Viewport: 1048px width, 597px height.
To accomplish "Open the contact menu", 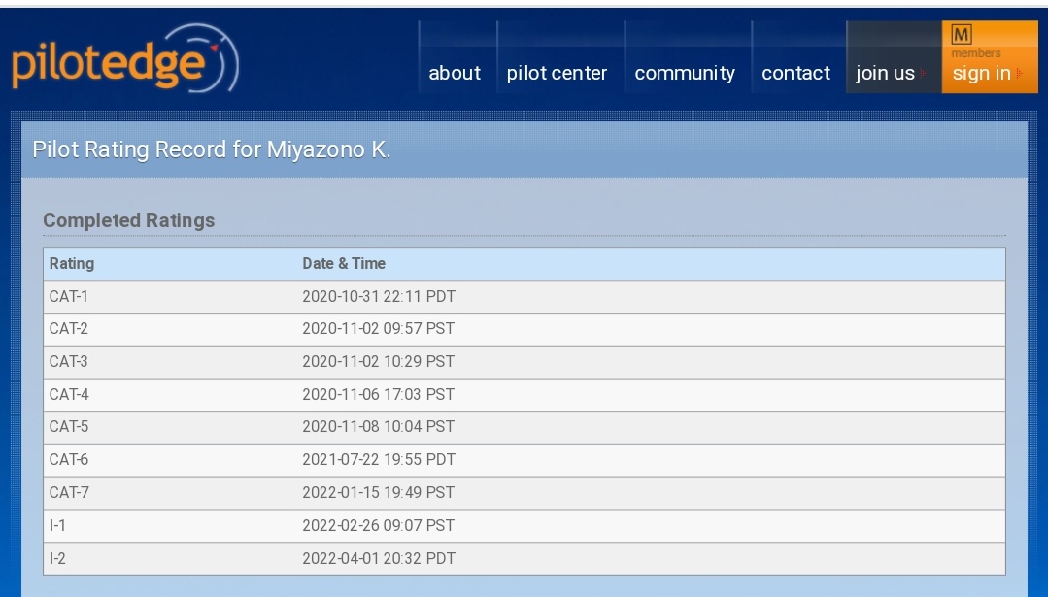I will [x=796, y=73].
